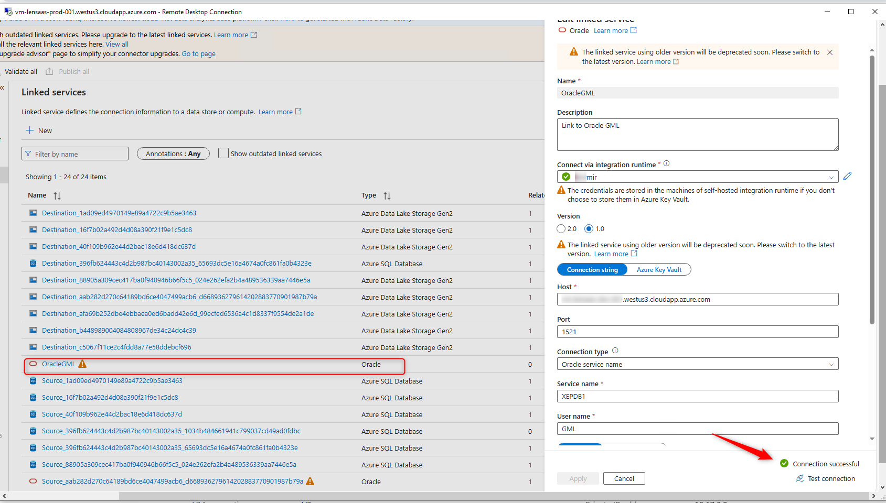
Task: Click the info icon next to Connection type
Action: coord(615,351)
